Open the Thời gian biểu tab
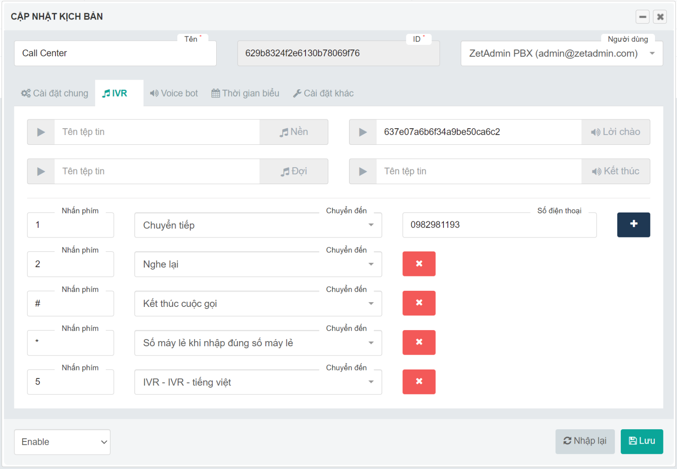The image size is (677, 469). [245, 94]
